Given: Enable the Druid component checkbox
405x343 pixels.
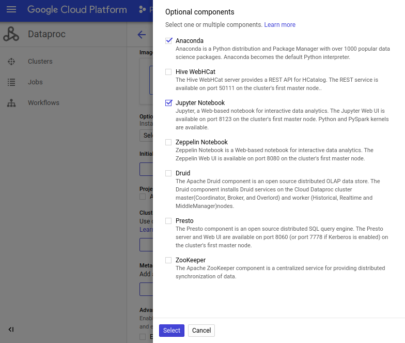Looking at the screenshot, I should pos(168,173).
